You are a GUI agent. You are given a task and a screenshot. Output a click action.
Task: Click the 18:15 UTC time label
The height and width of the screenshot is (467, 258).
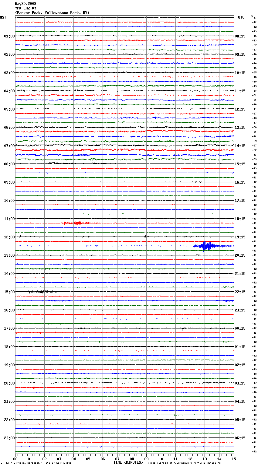pos(240,219)
